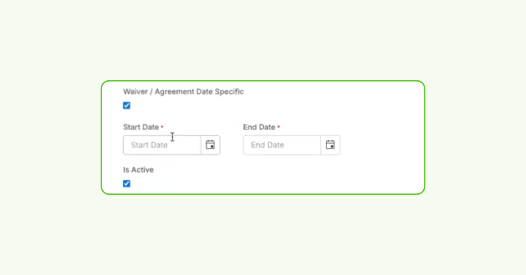The height and width of the screenshot is (275, 526).
Task: Click the calendar icon beside End Date
Action: point(330,145)
